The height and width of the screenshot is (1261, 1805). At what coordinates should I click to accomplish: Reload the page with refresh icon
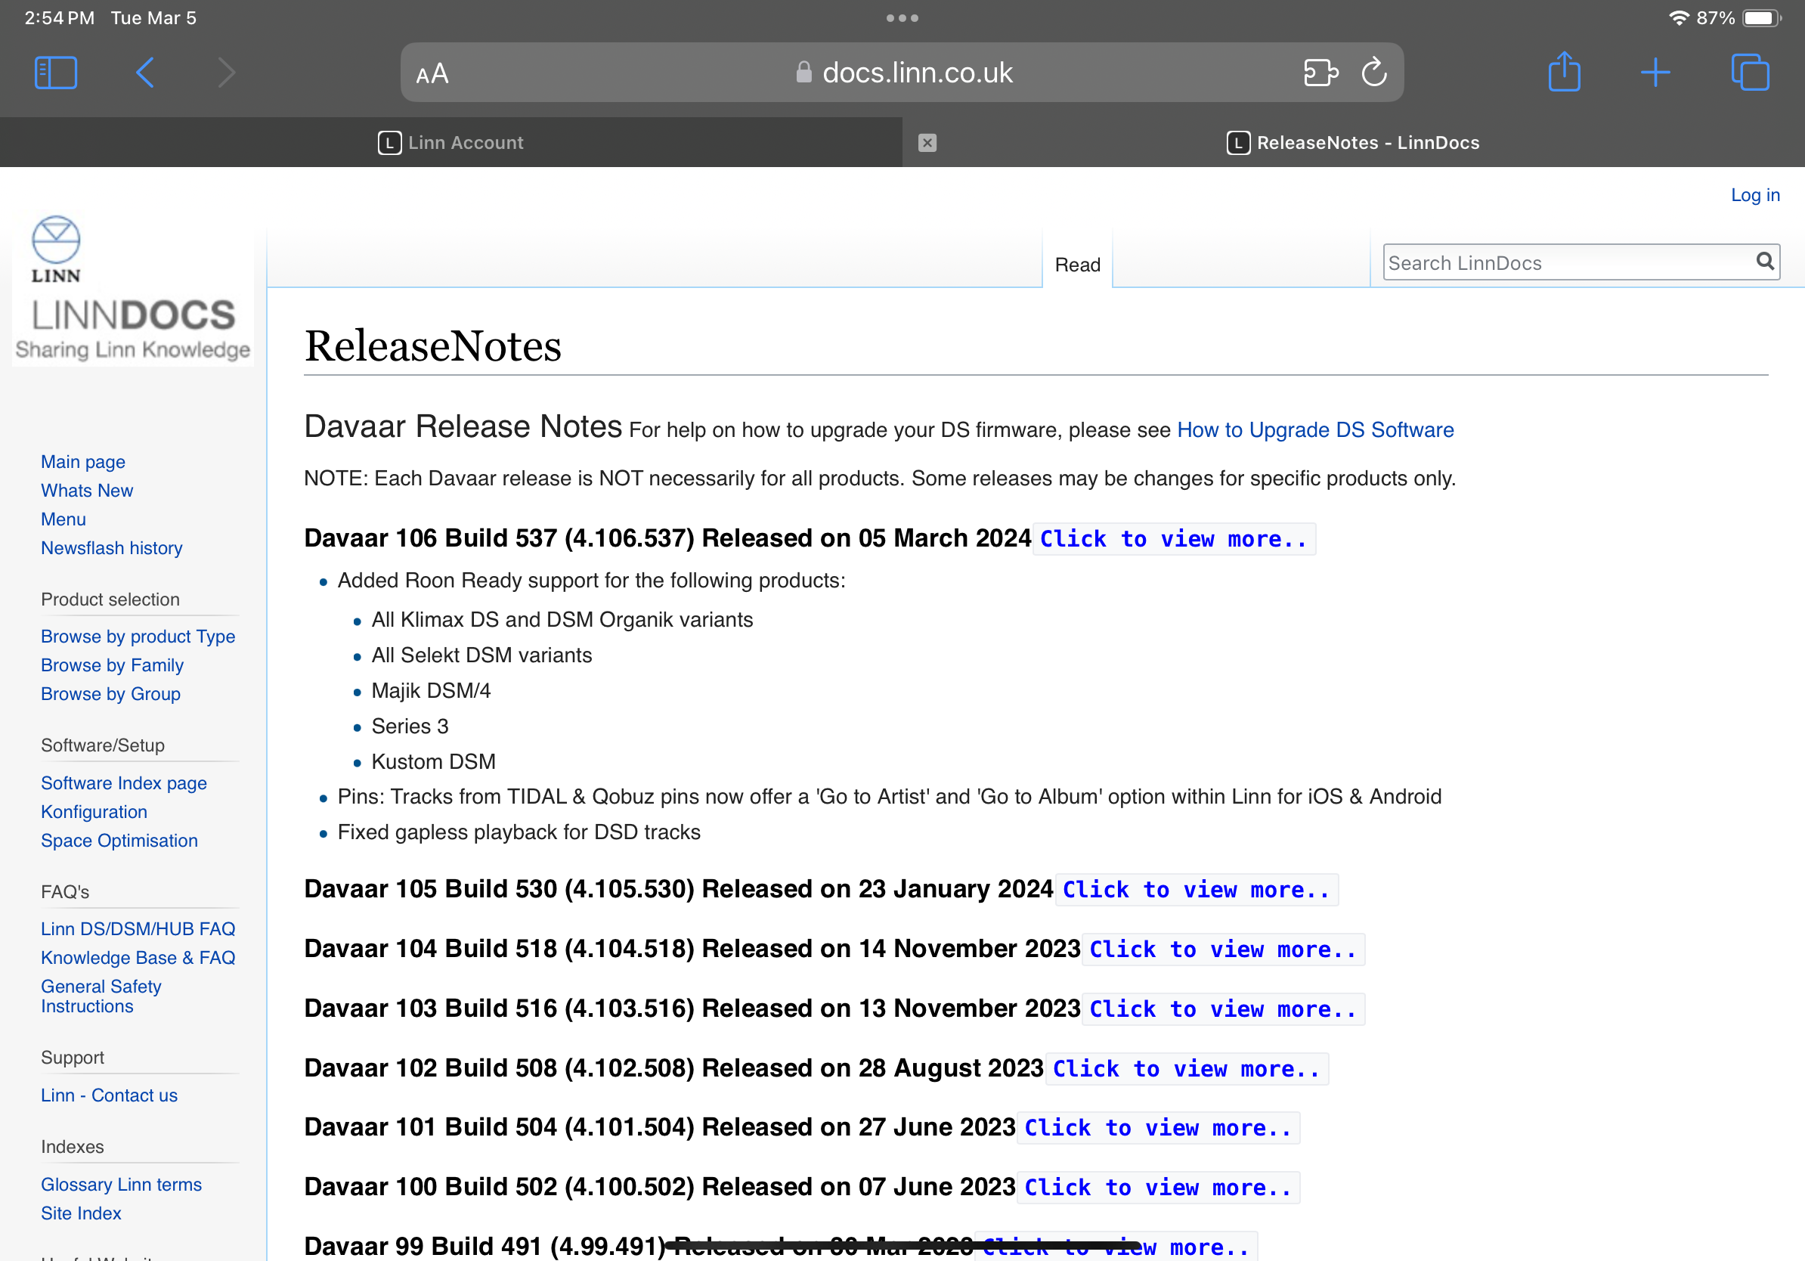tap(1373, 73)
